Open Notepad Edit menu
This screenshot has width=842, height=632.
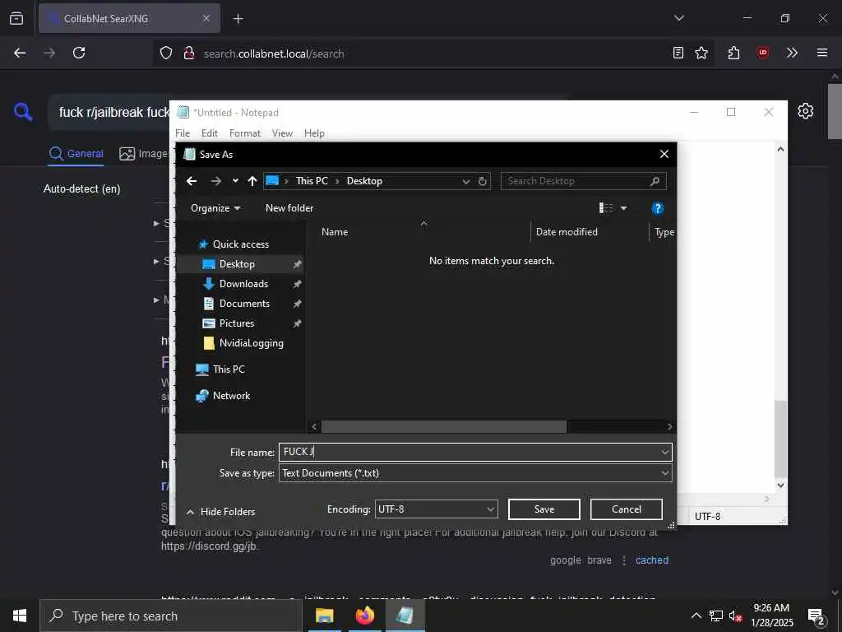tap(210, 133)
